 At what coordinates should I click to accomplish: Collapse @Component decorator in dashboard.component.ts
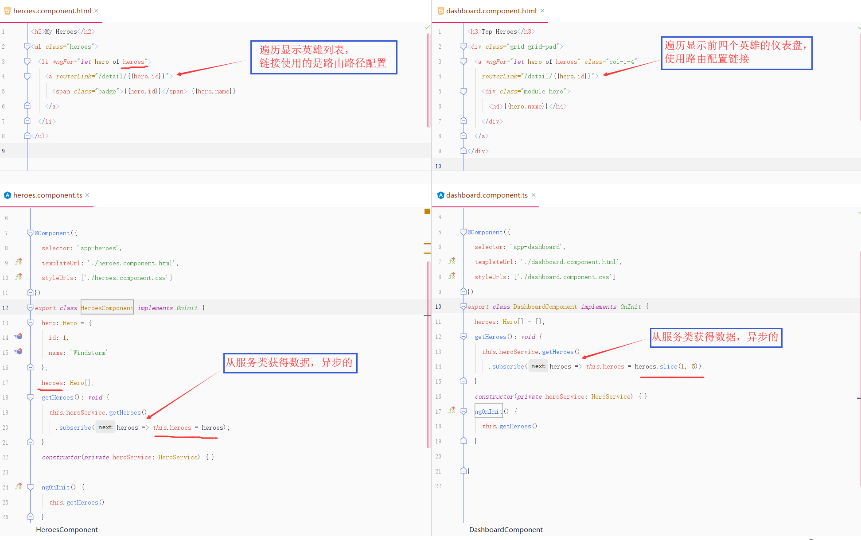click(464, 232)
